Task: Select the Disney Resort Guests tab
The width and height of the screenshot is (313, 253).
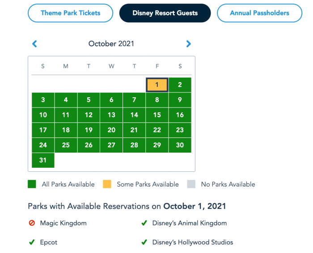Action: tap(165, 13)
